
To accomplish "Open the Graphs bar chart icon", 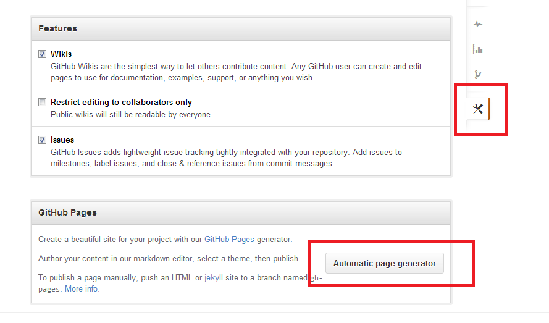I will (477, 49).
